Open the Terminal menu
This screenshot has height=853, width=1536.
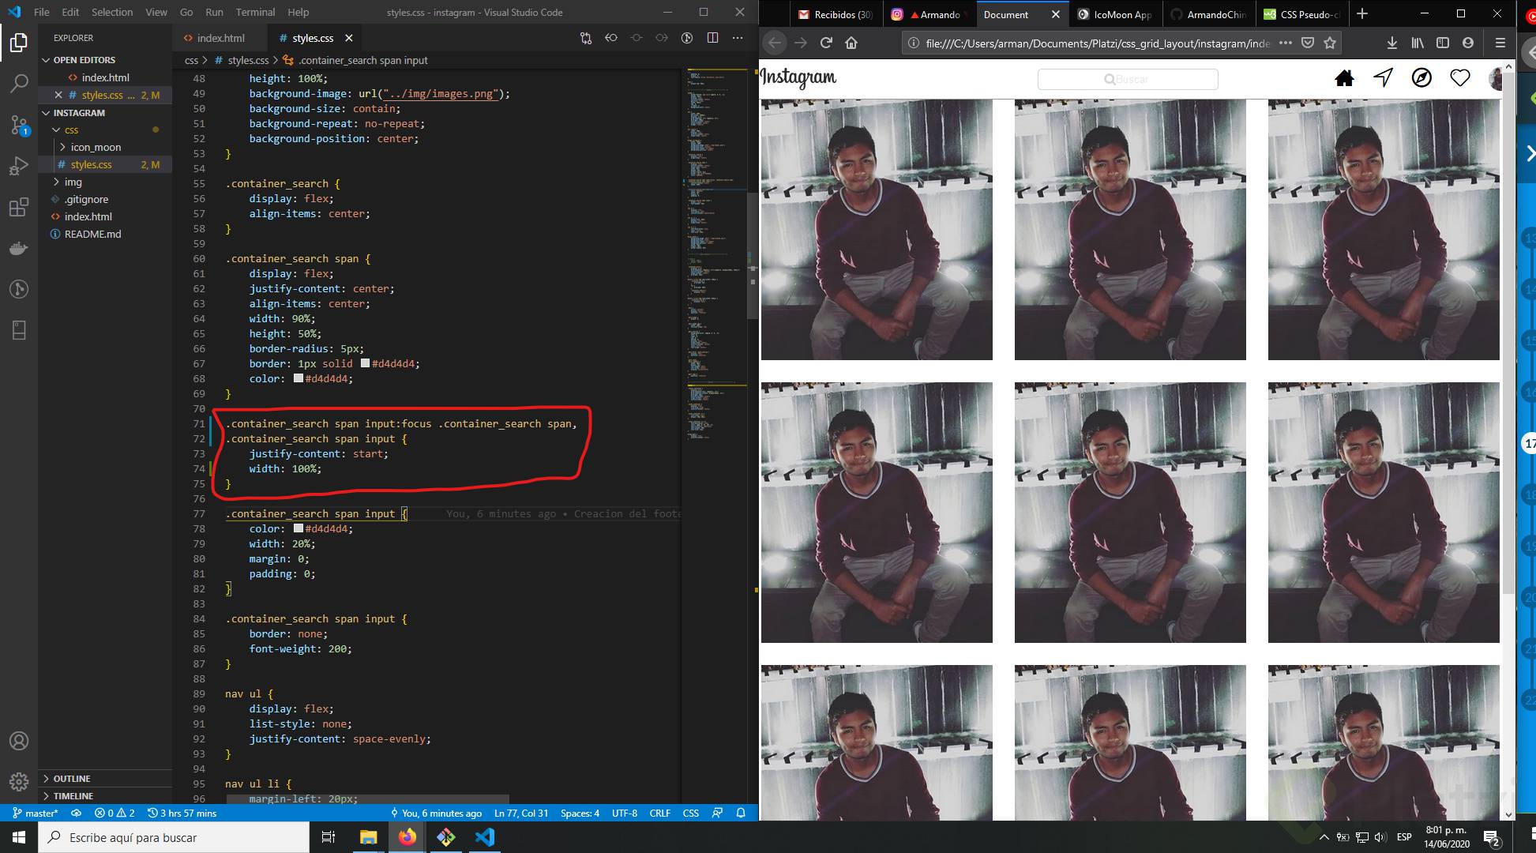point(255,12)
